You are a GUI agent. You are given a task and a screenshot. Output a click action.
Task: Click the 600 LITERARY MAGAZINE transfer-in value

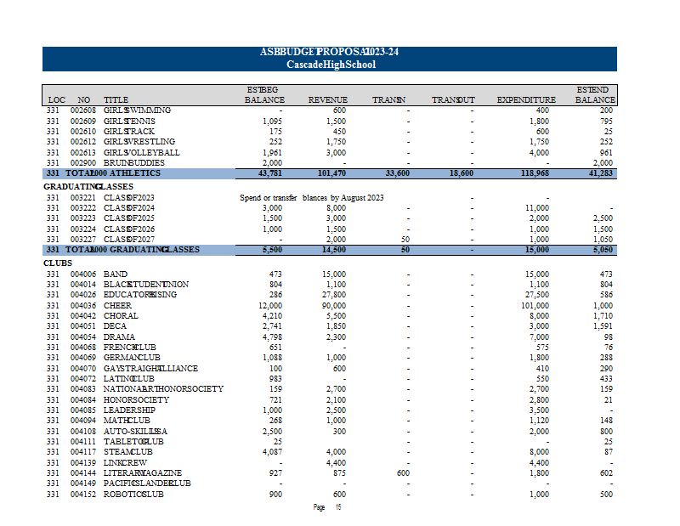[403, 473]
